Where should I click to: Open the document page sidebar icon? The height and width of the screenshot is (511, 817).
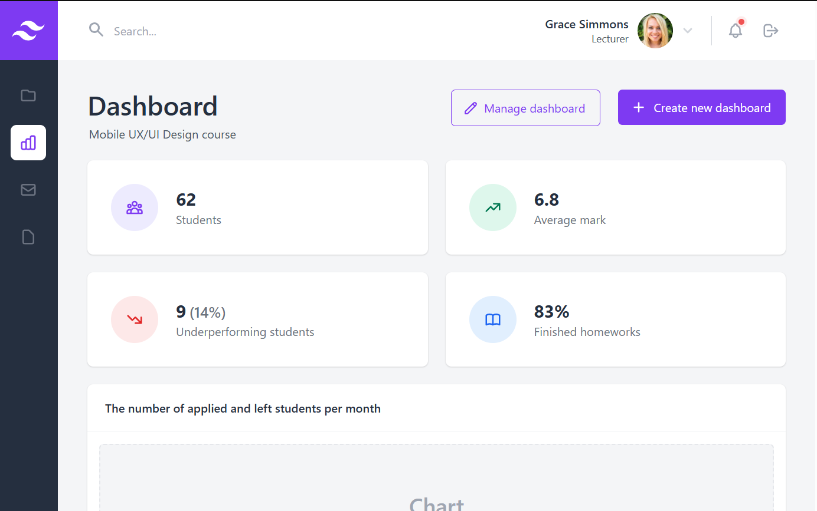(x=28, y=237)
